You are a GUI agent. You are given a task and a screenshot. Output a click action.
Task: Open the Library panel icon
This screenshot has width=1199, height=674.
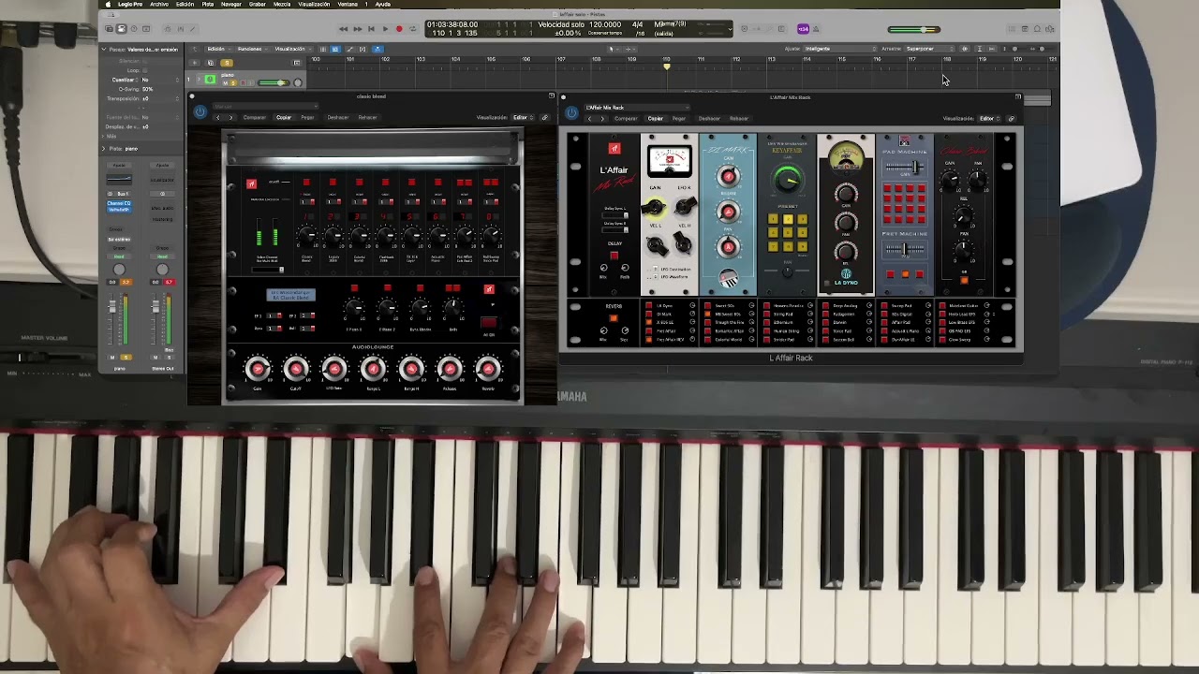coord(109,29)
